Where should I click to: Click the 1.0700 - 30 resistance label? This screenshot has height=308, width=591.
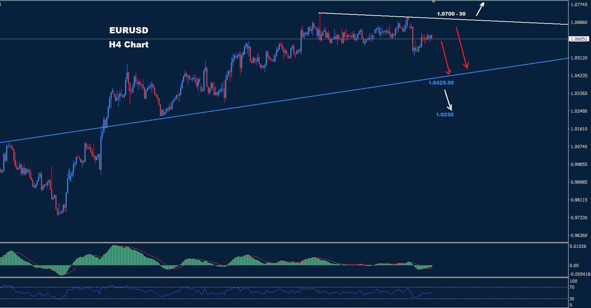click(x=451, y=14)
